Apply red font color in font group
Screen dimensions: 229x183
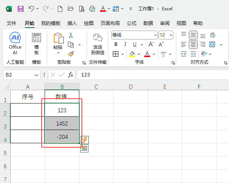point(147,54)
